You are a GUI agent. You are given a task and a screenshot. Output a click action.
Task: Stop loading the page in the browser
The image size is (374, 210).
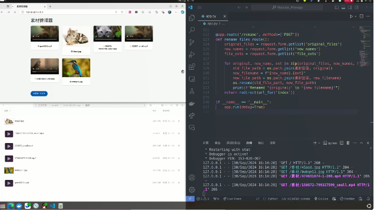(x=15, y=12)
